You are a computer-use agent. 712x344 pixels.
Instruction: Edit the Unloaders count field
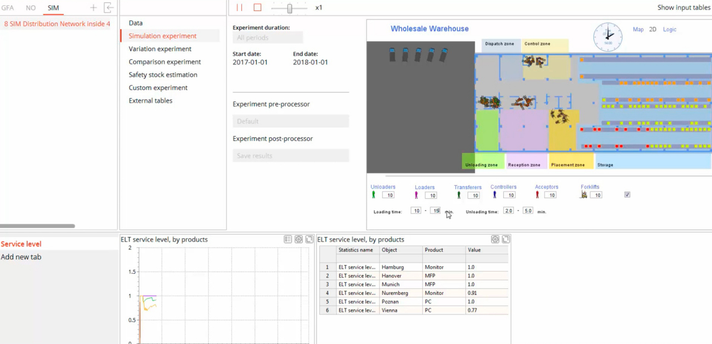click(x=388, y=195)
